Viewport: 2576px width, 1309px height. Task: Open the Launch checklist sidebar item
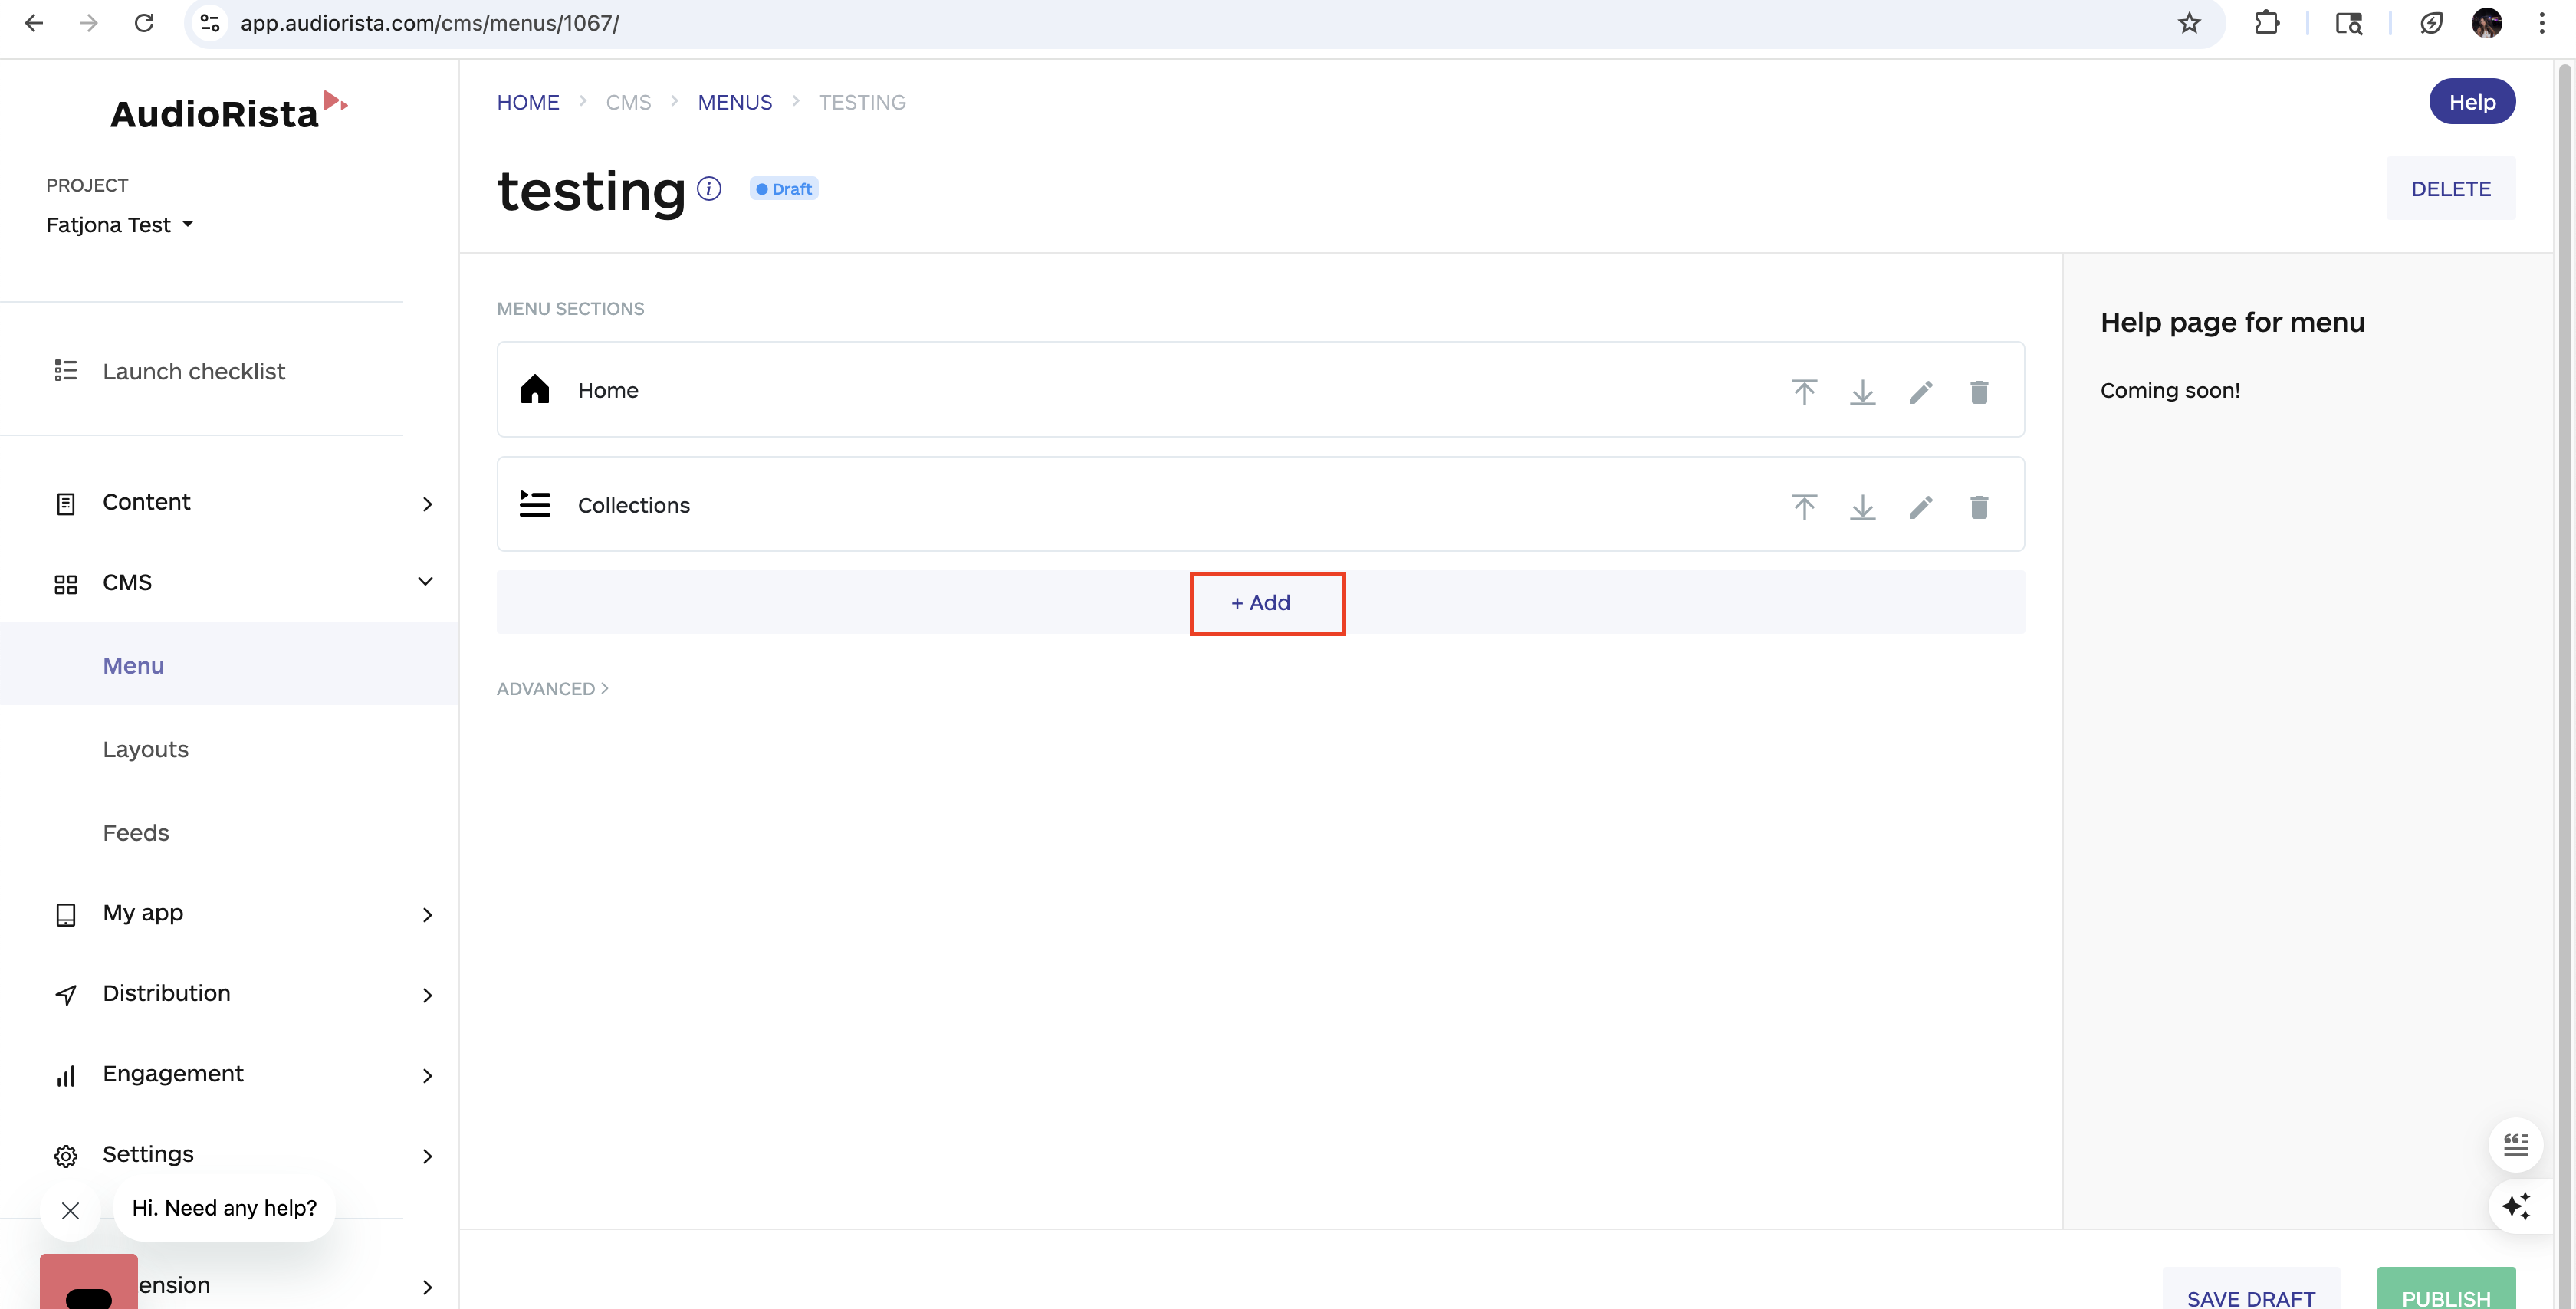194,371
